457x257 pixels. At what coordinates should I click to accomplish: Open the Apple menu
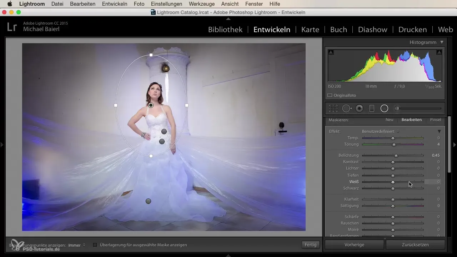coord(9,4)
